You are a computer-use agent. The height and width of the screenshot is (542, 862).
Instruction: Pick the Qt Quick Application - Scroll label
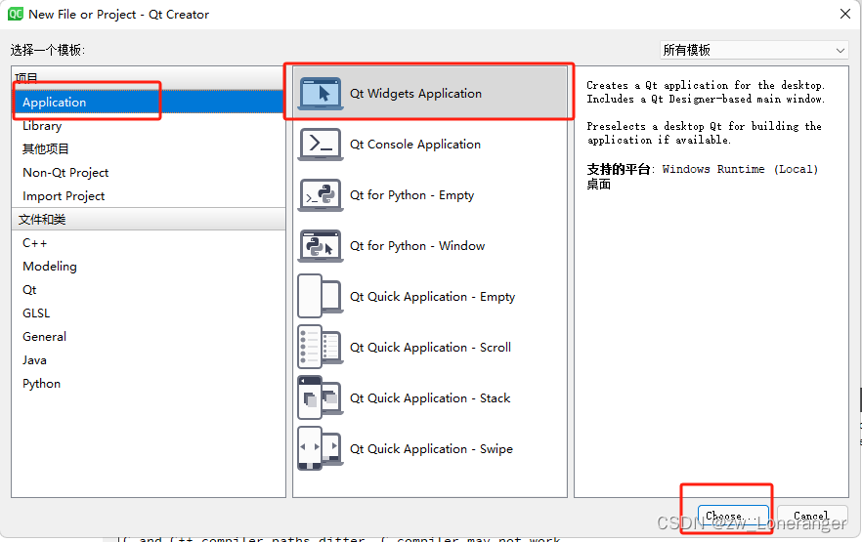point(430,347)
